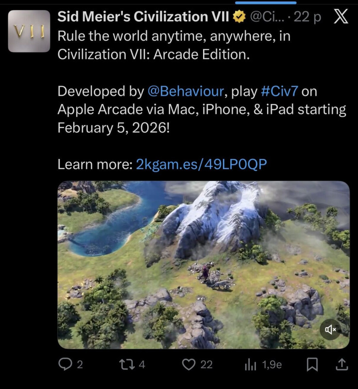Image resolution: width=358 pixels, height=389 pixels.
Task: Tap the blue indicator bar at top
Action: point(266,3)
